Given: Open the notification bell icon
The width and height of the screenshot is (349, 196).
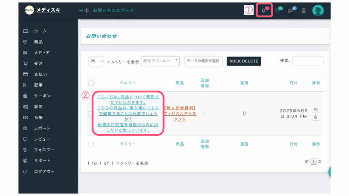Looking at the screenshot, I should click(263, 11).
